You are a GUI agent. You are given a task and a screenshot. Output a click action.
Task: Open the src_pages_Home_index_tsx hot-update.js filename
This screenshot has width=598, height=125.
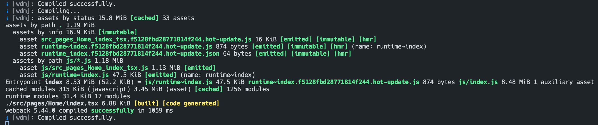click(x=146, y=39)
